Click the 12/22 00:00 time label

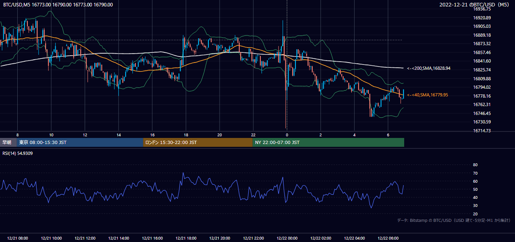click(287, 238)
